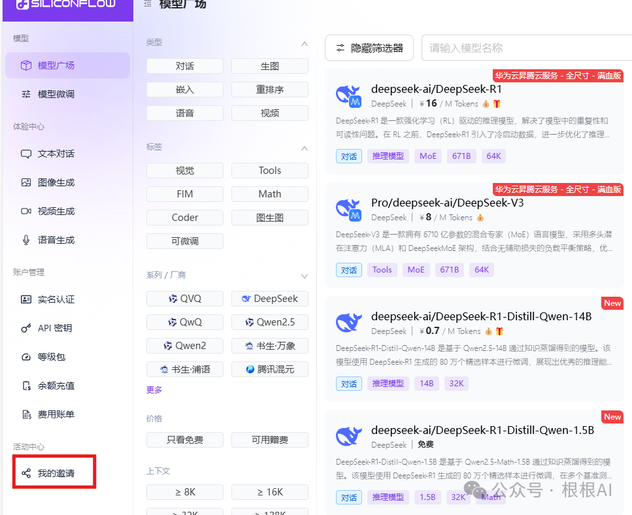Toggle the 对话 type filter
Screen dimensions: 632x515
click(x=184, y=66)
